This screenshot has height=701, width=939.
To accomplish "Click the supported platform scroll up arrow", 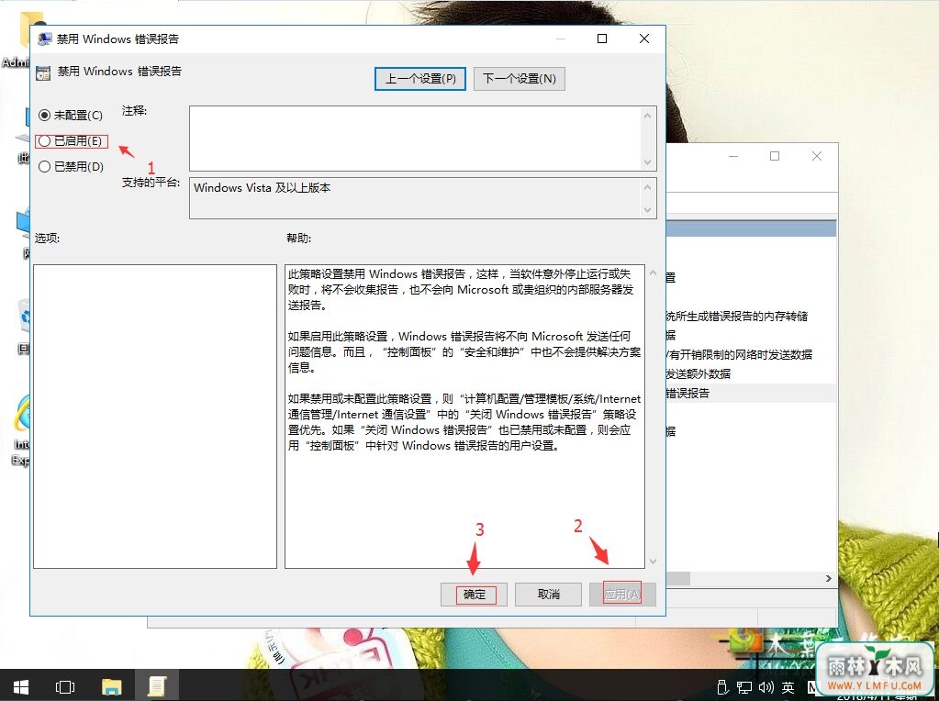I will click(647, 187).
